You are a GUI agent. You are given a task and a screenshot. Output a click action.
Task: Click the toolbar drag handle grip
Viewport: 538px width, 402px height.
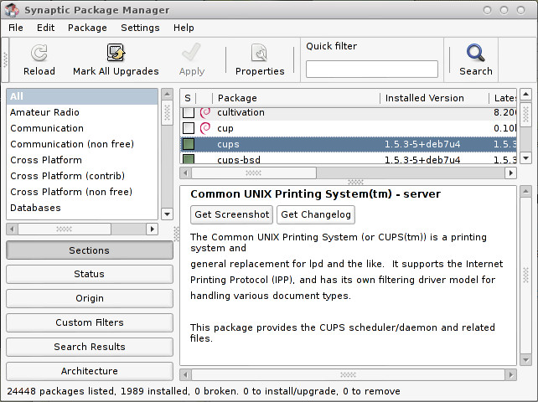5,59
